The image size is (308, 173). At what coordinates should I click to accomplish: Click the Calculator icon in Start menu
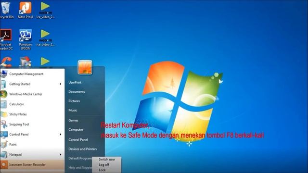[4, 104]
